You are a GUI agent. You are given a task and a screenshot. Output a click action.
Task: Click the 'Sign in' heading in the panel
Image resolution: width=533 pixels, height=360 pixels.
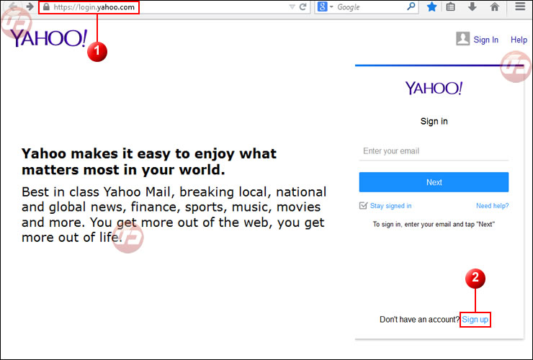tap(434, 122)
